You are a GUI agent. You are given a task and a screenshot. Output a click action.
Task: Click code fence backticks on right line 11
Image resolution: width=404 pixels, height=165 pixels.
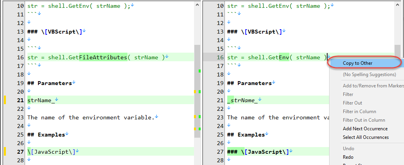click(x=232, y=13)
